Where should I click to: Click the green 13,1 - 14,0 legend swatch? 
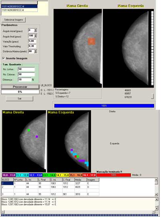(49, 175)
